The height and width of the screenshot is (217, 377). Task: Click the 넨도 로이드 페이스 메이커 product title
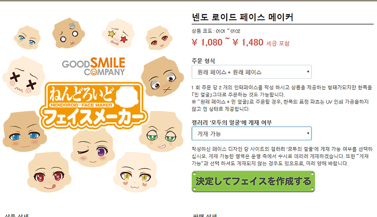[242, 17]
